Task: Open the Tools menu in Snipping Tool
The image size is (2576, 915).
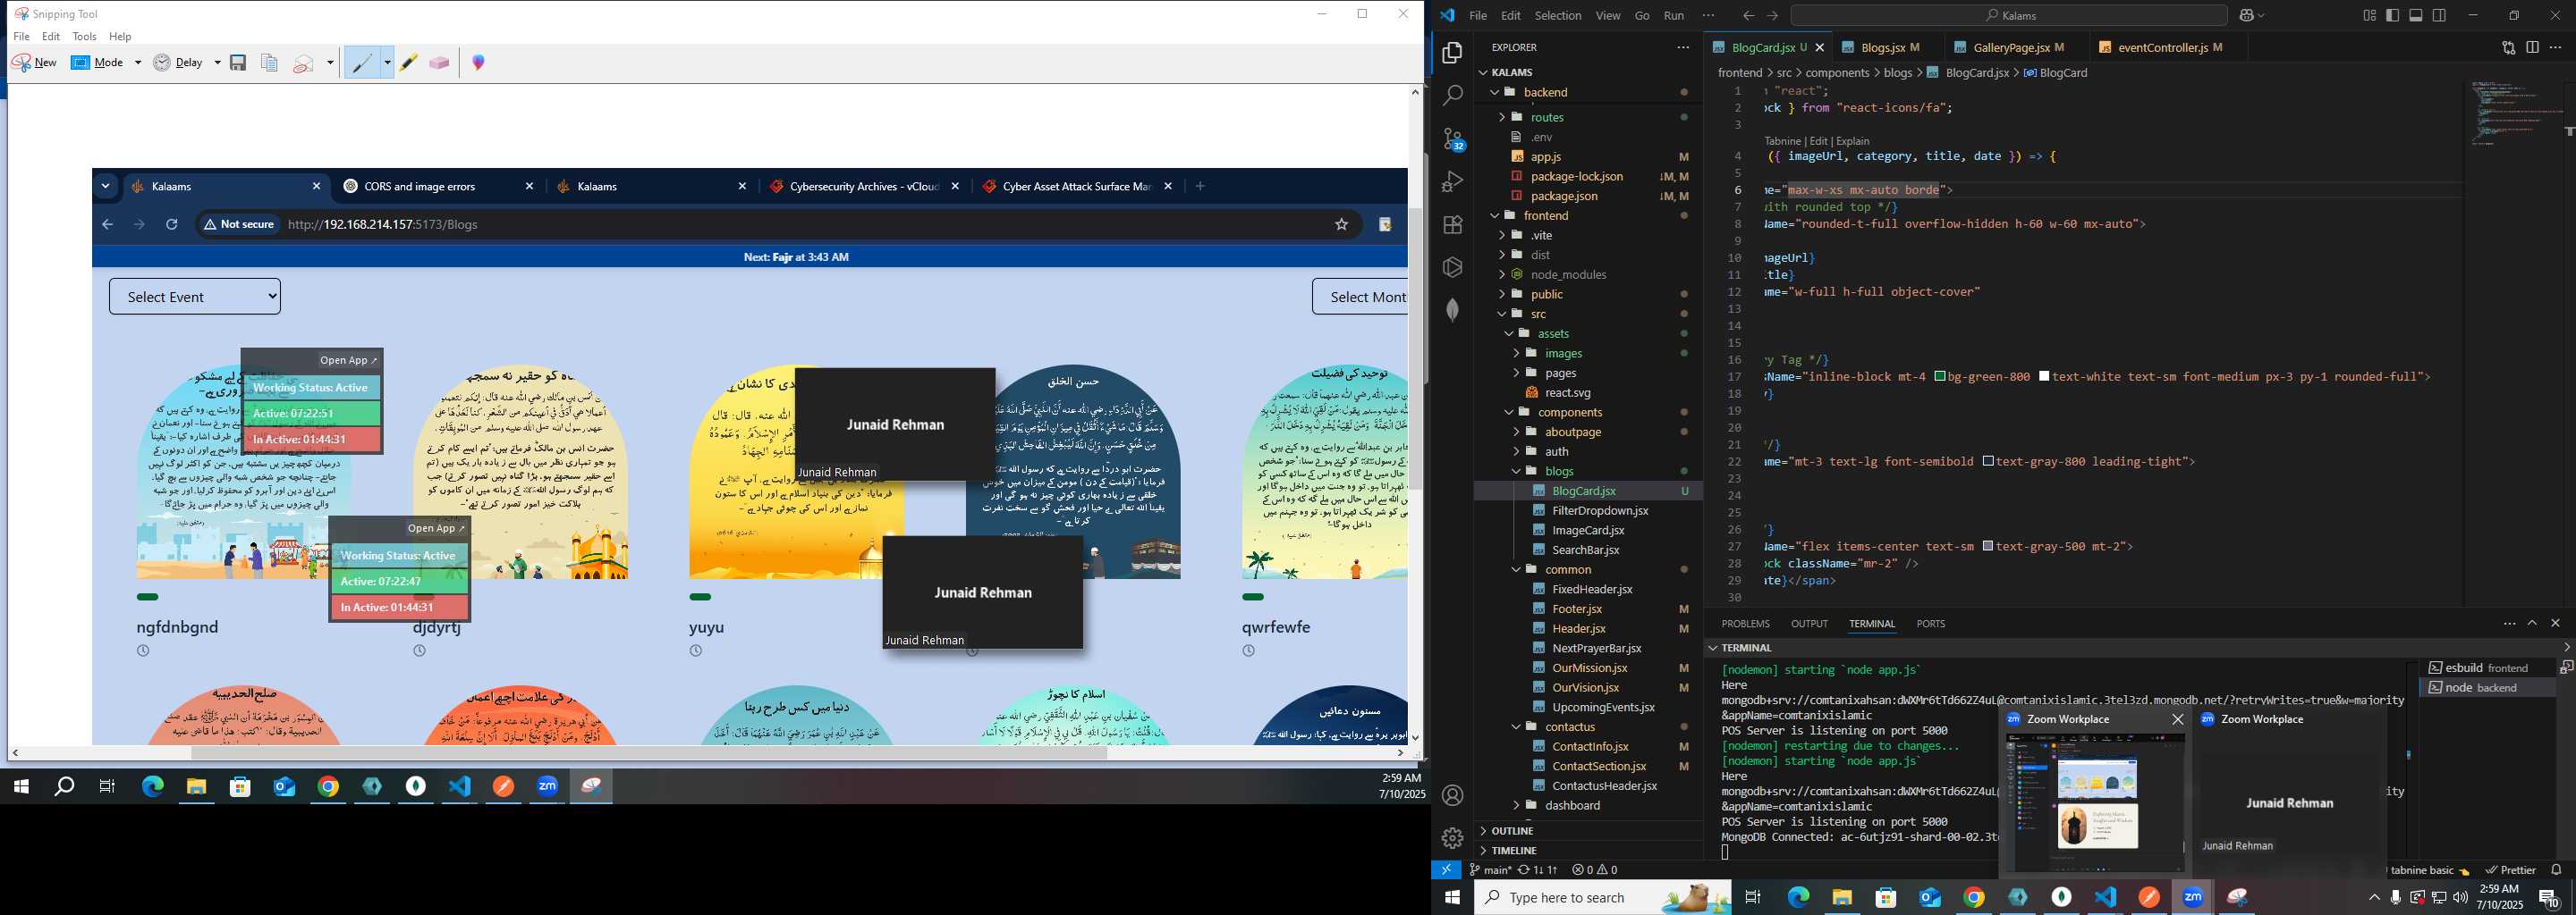Action: pyautogui.click(x=85, y=37)
